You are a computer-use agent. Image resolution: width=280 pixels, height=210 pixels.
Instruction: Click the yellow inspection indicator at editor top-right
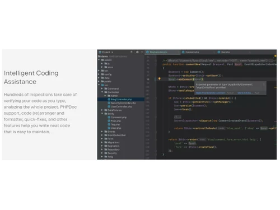pyautogui.click(x=275, y=56)
